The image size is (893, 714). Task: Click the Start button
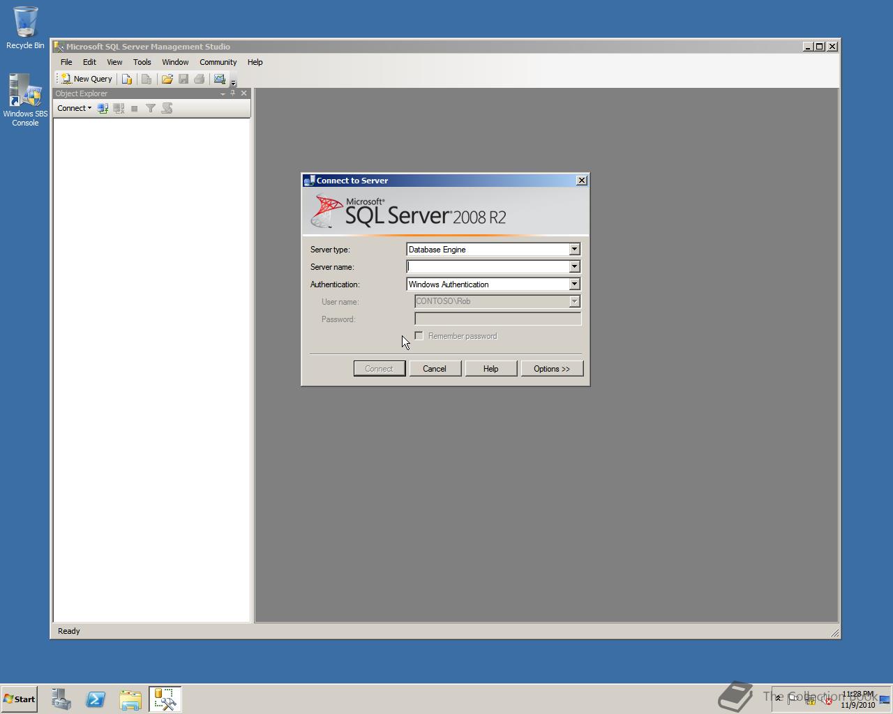coord(19,699)
